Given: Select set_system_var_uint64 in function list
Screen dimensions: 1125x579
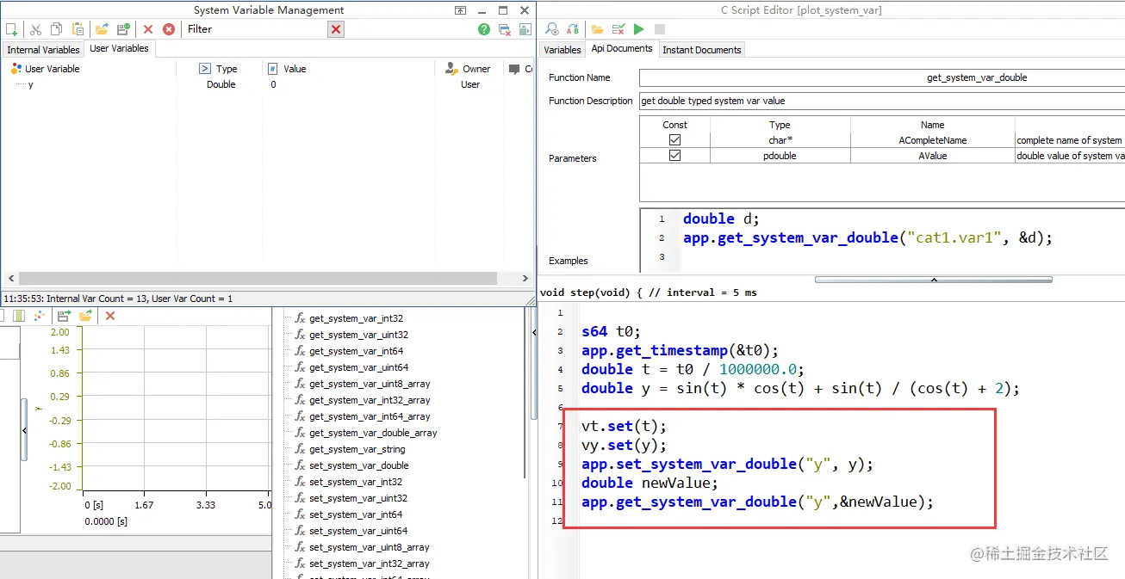Looking at the screenshot, I should 358,531.
